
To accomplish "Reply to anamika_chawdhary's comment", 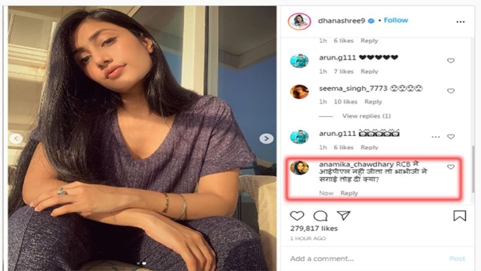I will click(x=349, y=193).
